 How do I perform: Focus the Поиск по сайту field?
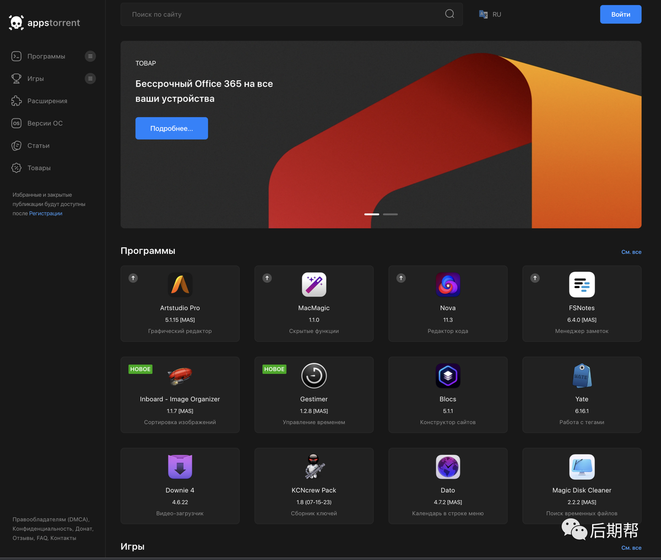pyautogui.click(x=292, y=14)
